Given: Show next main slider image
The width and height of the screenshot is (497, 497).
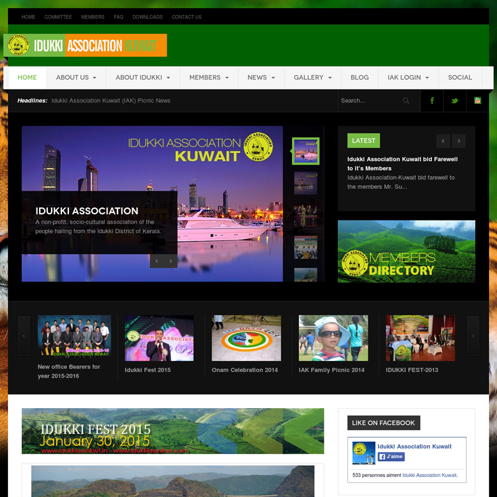Looking at the screenshot, I should click(170, 261).
